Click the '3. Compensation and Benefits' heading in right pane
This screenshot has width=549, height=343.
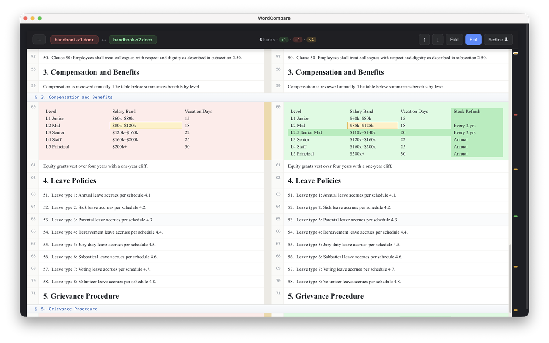pos(336,72)
